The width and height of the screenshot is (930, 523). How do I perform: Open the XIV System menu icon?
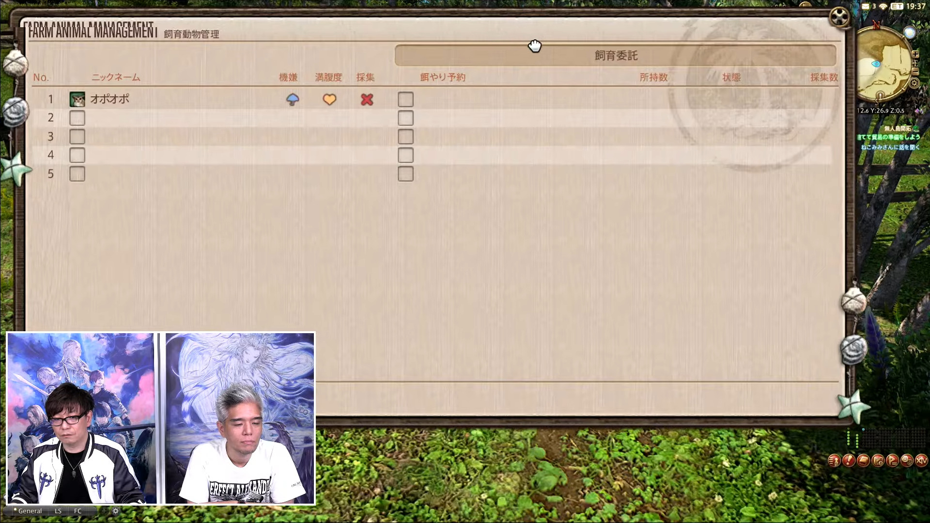[x=921, y=461]
